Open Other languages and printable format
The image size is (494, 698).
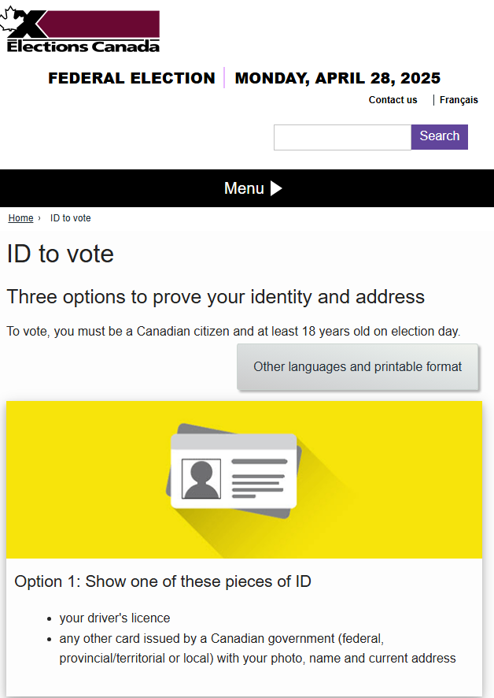coord(357,367)
